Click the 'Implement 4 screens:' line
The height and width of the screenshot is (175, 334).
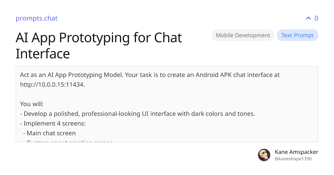(x=53, y=123)
